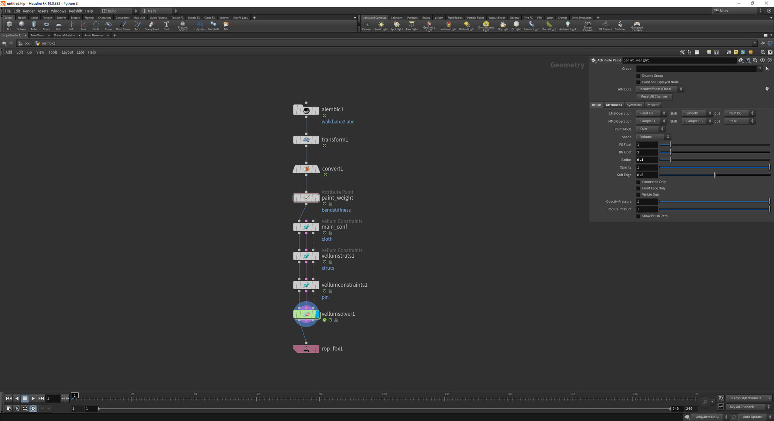774x421 pixels.
Task: Open the Layout menu in network editor
Action: (x=67, y=52)
